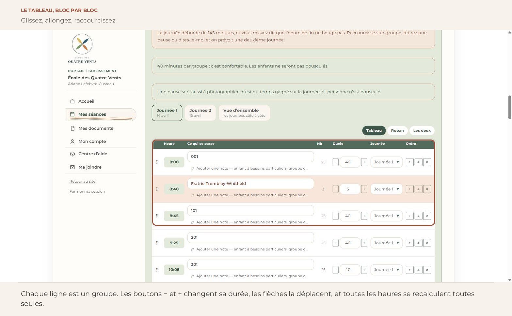Switch to the Journée 1 tab

click(x=167, y=113)
